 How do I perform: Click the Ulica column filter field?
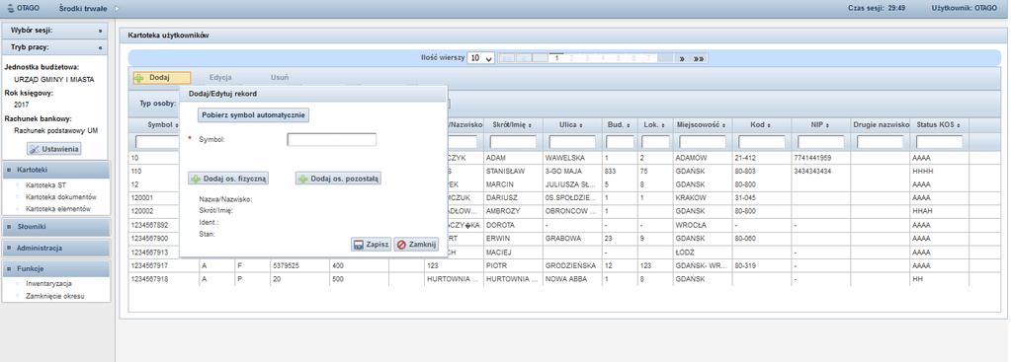click(572, 141)
